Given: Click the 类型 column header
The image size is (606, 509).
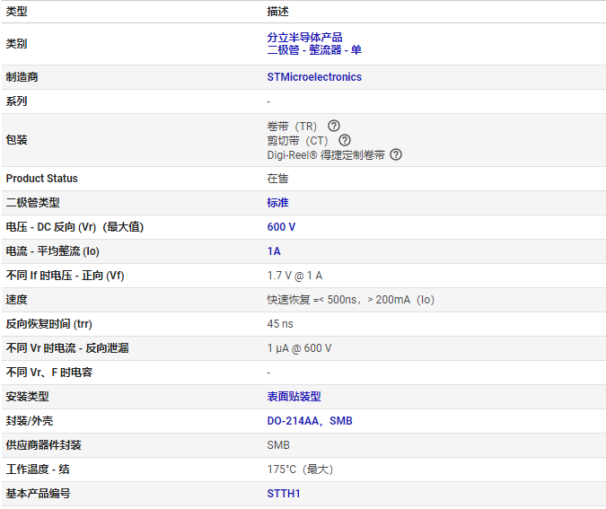Looking at the screenshot, I should click(17, 12).
